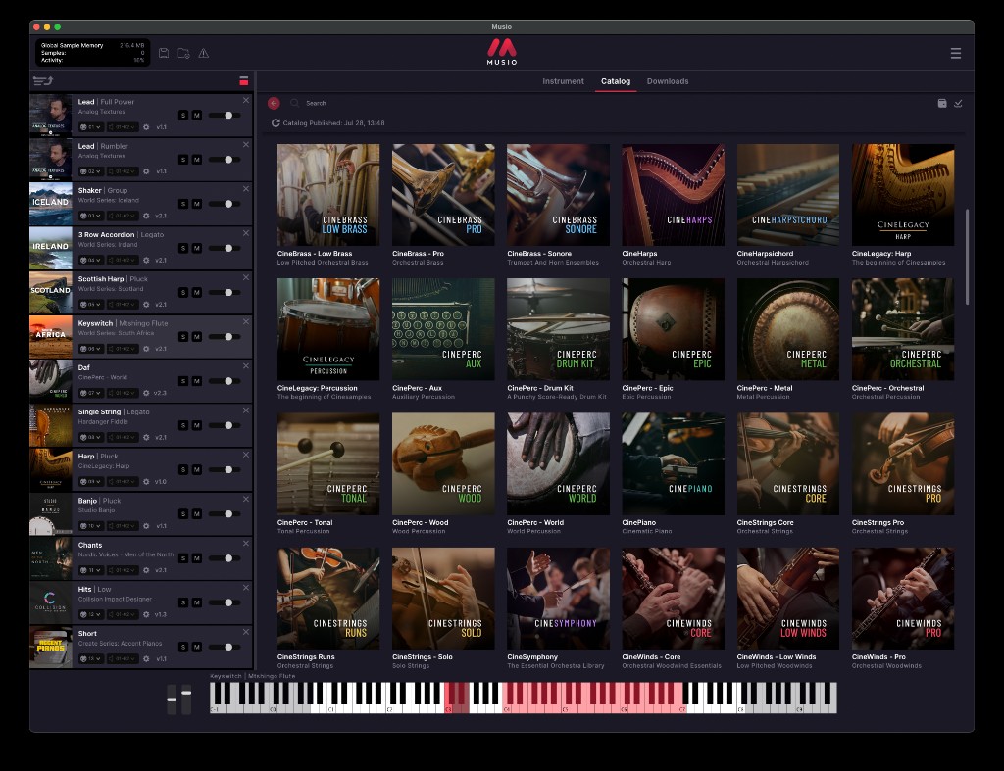Click the checkmark icon near top right of catalog
The height and width of the screenshot is (771, 1004).
tap(959, 103)
